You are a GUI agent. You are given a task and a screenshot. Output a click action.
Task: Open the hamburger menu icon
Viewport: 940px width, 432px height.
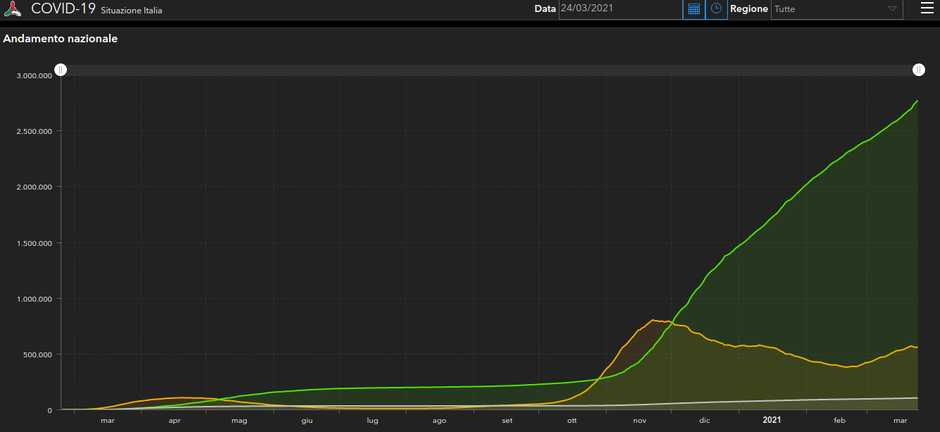point(927,8)
